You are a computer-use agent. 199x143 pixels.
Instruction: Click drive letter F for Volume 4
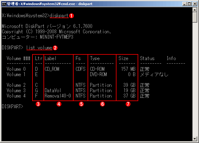click(36, 96)
